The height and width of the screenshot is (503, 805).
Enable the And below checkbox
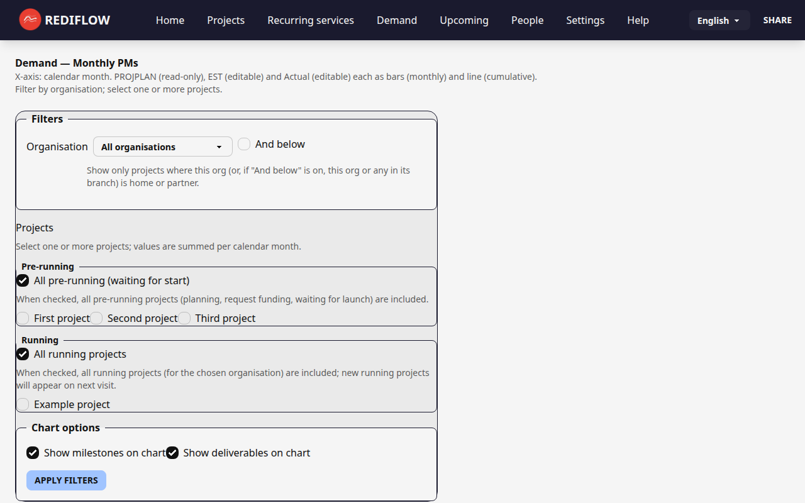pos(243,143)
